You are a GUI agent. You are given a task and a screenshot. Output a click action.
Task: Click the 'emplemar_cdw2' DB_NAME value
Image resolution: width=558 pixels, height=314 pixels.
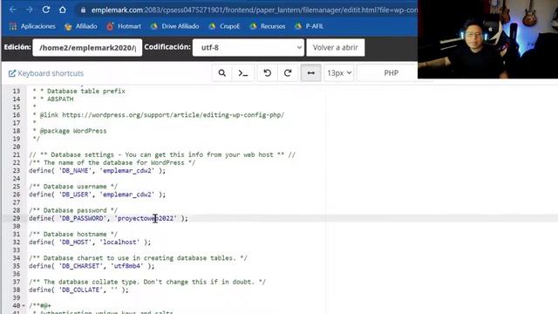pyautogui.click(x=128, y=171)
